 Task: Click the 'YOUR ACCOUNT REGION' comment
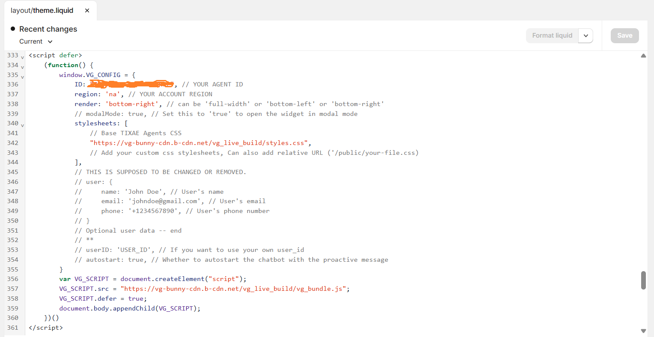pos(170,94)
